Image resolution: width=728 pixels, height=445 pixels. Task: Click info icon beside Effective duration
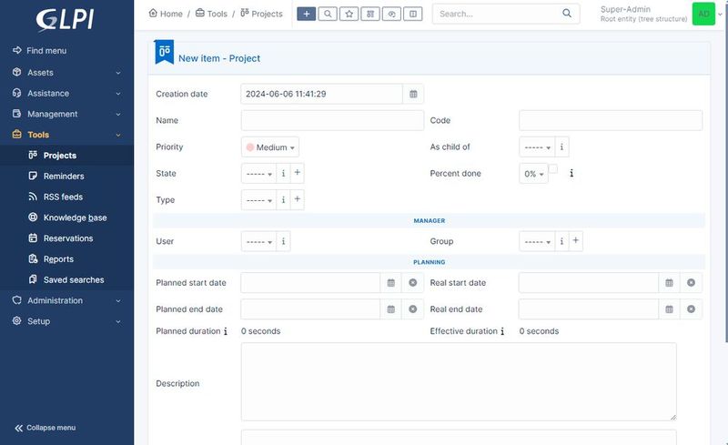coord(502,331)
